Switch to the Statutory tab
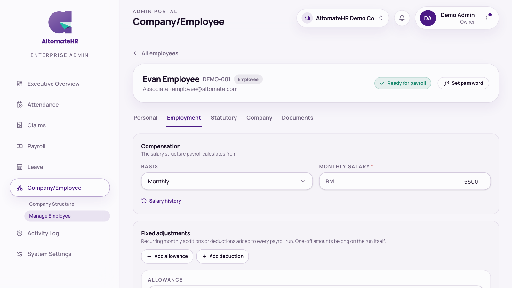The image size is (512, 288). click(x=224, y=118)
